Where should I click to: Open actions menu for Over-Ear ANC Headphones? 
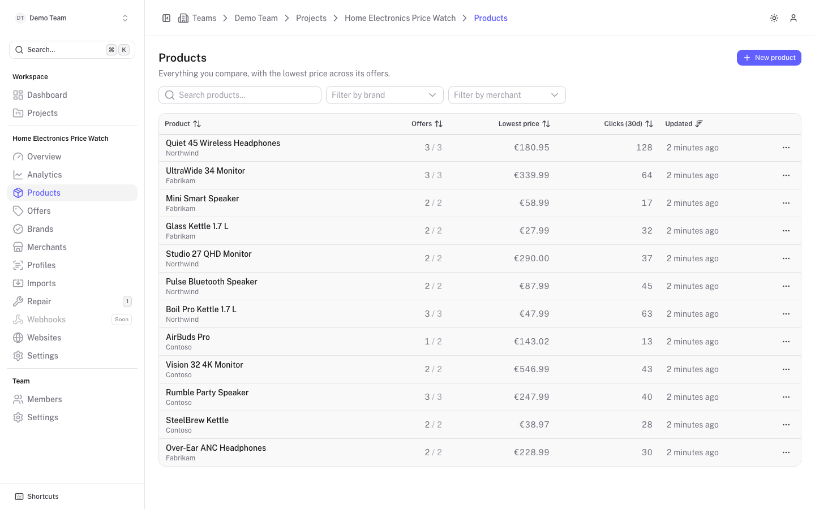pos(786,452)
